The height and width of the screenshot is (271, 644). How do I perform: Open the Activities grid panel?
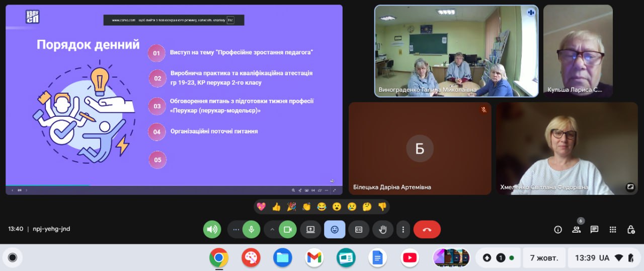tap(613, 229)
